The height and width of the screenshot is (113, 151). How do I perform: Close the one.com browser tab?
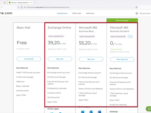pos(31,3)
